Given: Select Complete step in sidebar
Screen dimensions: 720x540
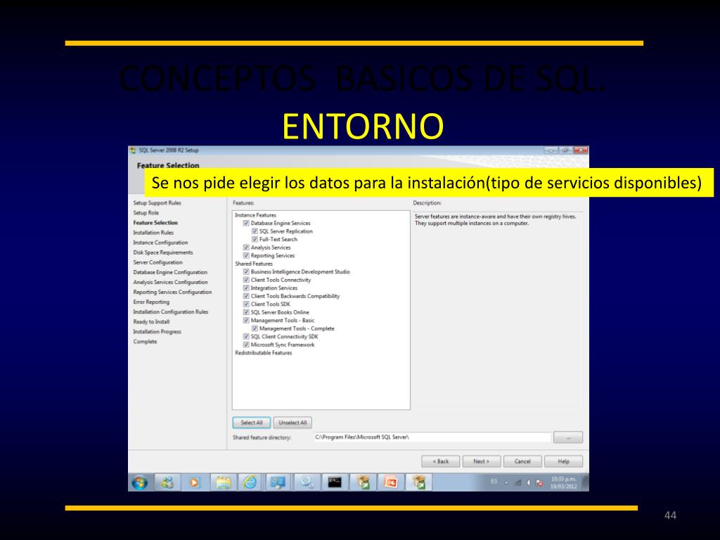Looking at the screenshot, I should tap(145, 342).
